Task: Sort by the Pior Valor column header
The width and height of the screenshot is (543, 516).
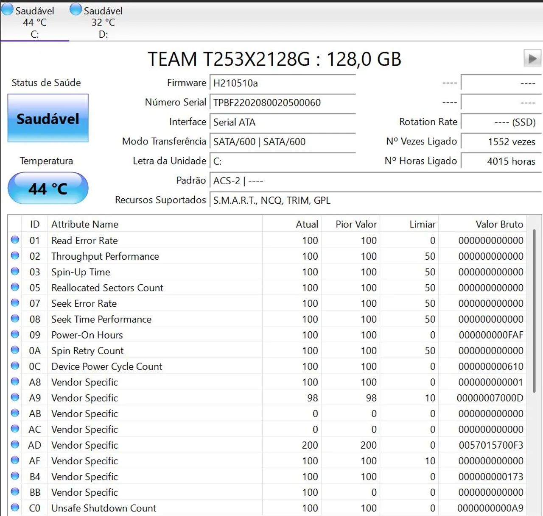Action: [x=350, y=224]
